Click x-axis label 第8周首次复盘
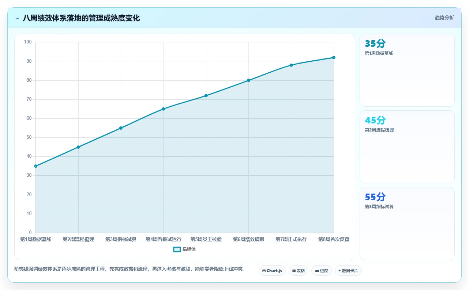 [334, 240]
